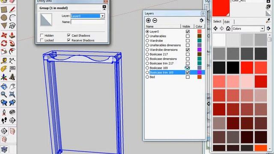Click the Create Material icon
The image size is (274, 154).
click(x=268, y=7)
